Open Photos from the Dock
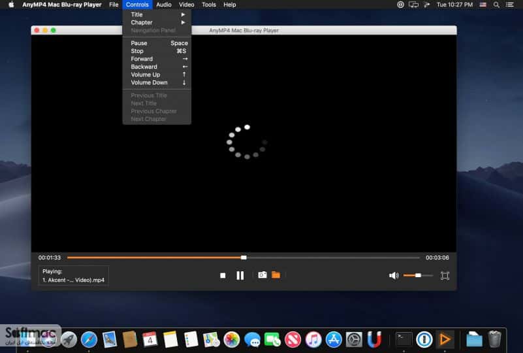The height and width of the screenshot is (353, 523). tap(232, 340)
